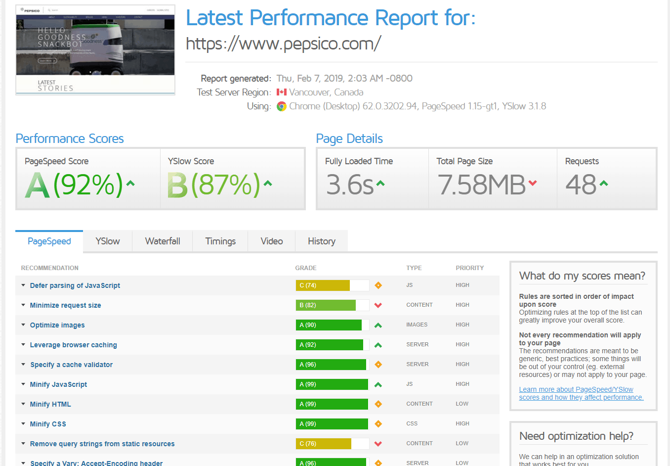Open the Defer parsing of JavaScript recommendation

tap(75, 285)
